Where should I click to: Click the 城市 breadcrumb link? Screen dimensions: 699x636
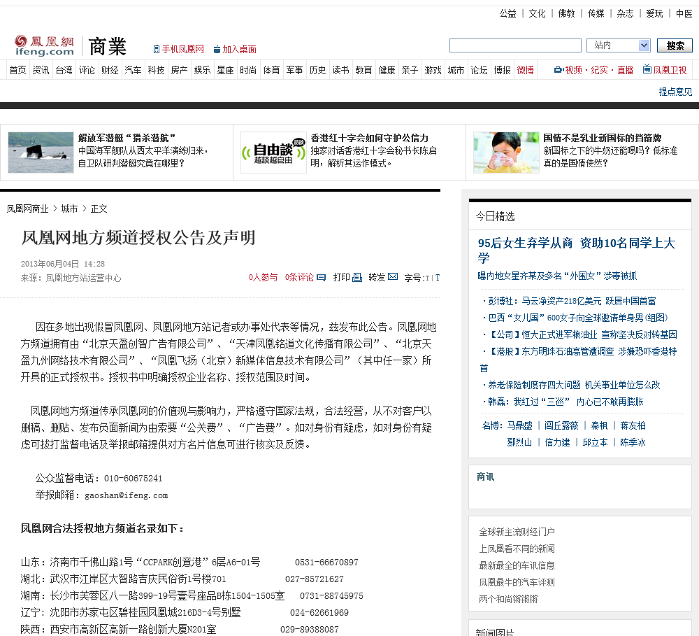(69, 209)
